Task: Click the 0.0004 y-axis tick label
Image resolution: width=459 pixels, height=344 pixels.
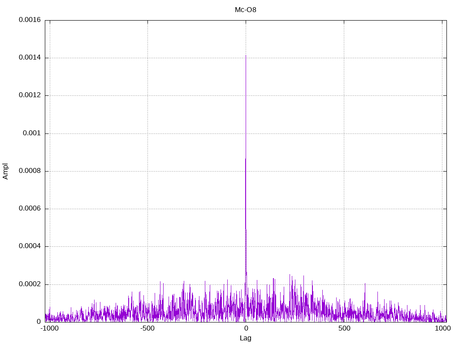Action: (29, 246)
